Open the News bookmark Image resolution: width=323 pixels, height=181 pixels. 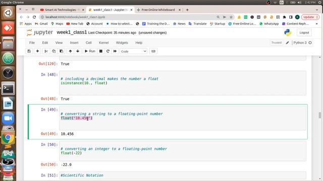(x=179, y=24)
